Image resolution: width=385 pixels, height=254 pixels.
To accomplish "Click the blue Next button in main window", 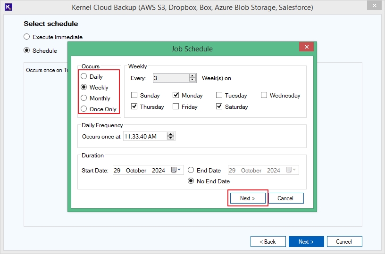I will (306, 241).
